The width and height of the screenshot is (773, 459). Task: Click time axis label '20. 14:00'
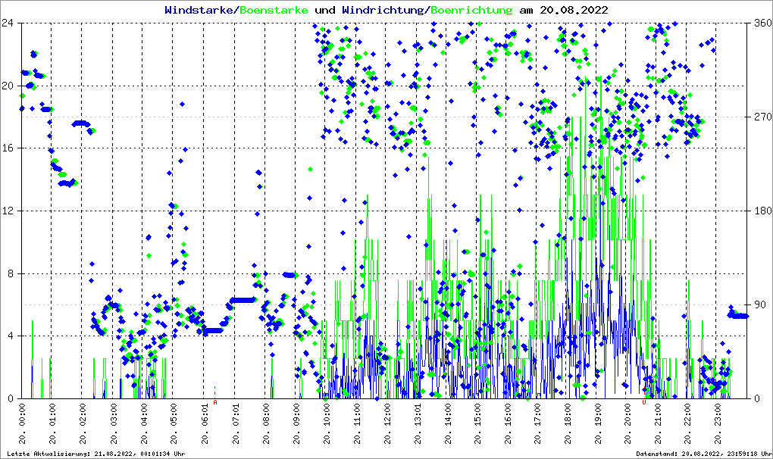(448, 423)
